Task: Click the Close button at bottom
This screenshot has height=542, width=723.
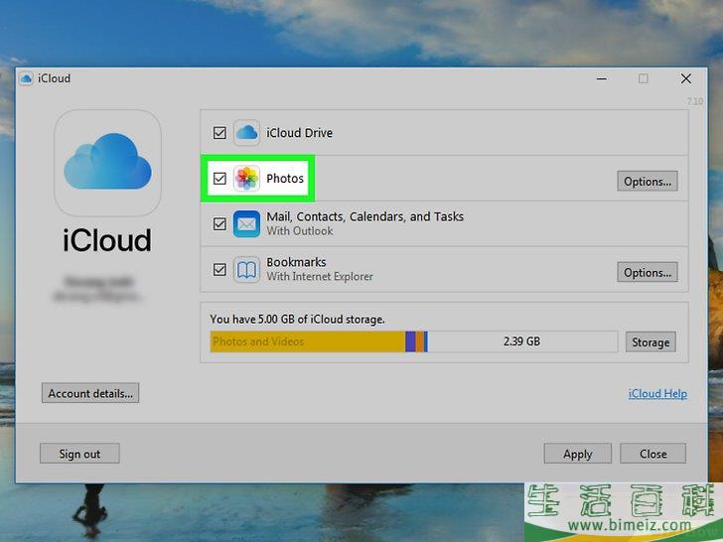Action: (x=652, y=454)
